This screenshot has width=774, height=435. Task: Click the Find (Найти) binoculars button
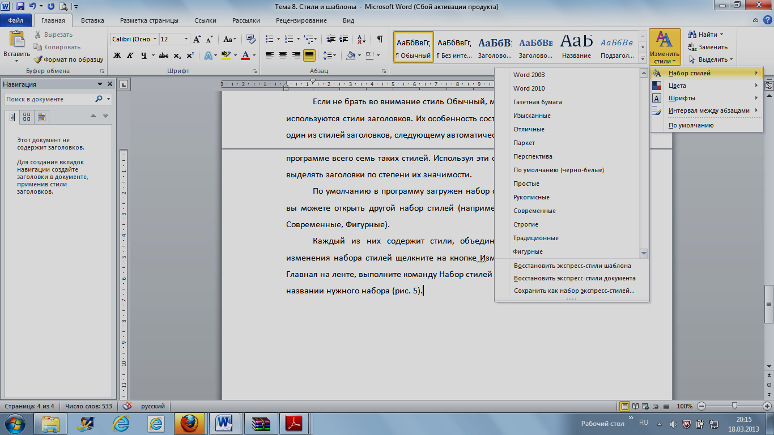click(705, 35)
